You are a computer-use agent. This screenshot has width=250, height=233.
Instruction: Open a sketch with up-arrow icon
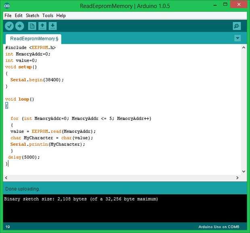42,26
